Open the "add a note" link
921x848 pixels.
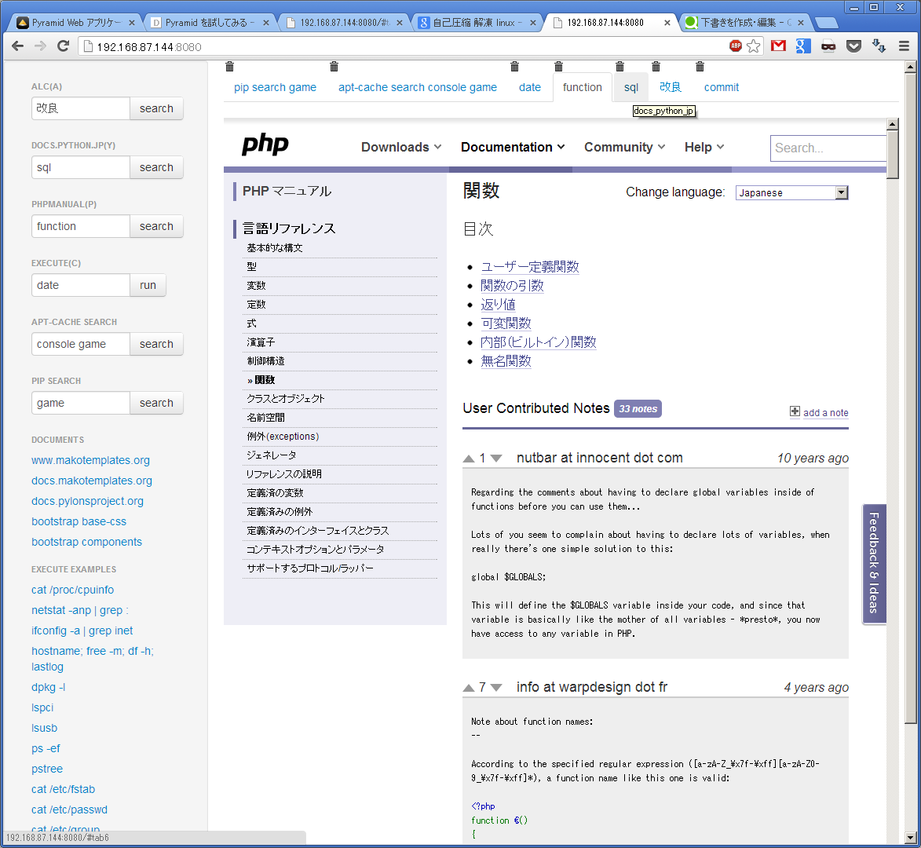pos(824,412)
